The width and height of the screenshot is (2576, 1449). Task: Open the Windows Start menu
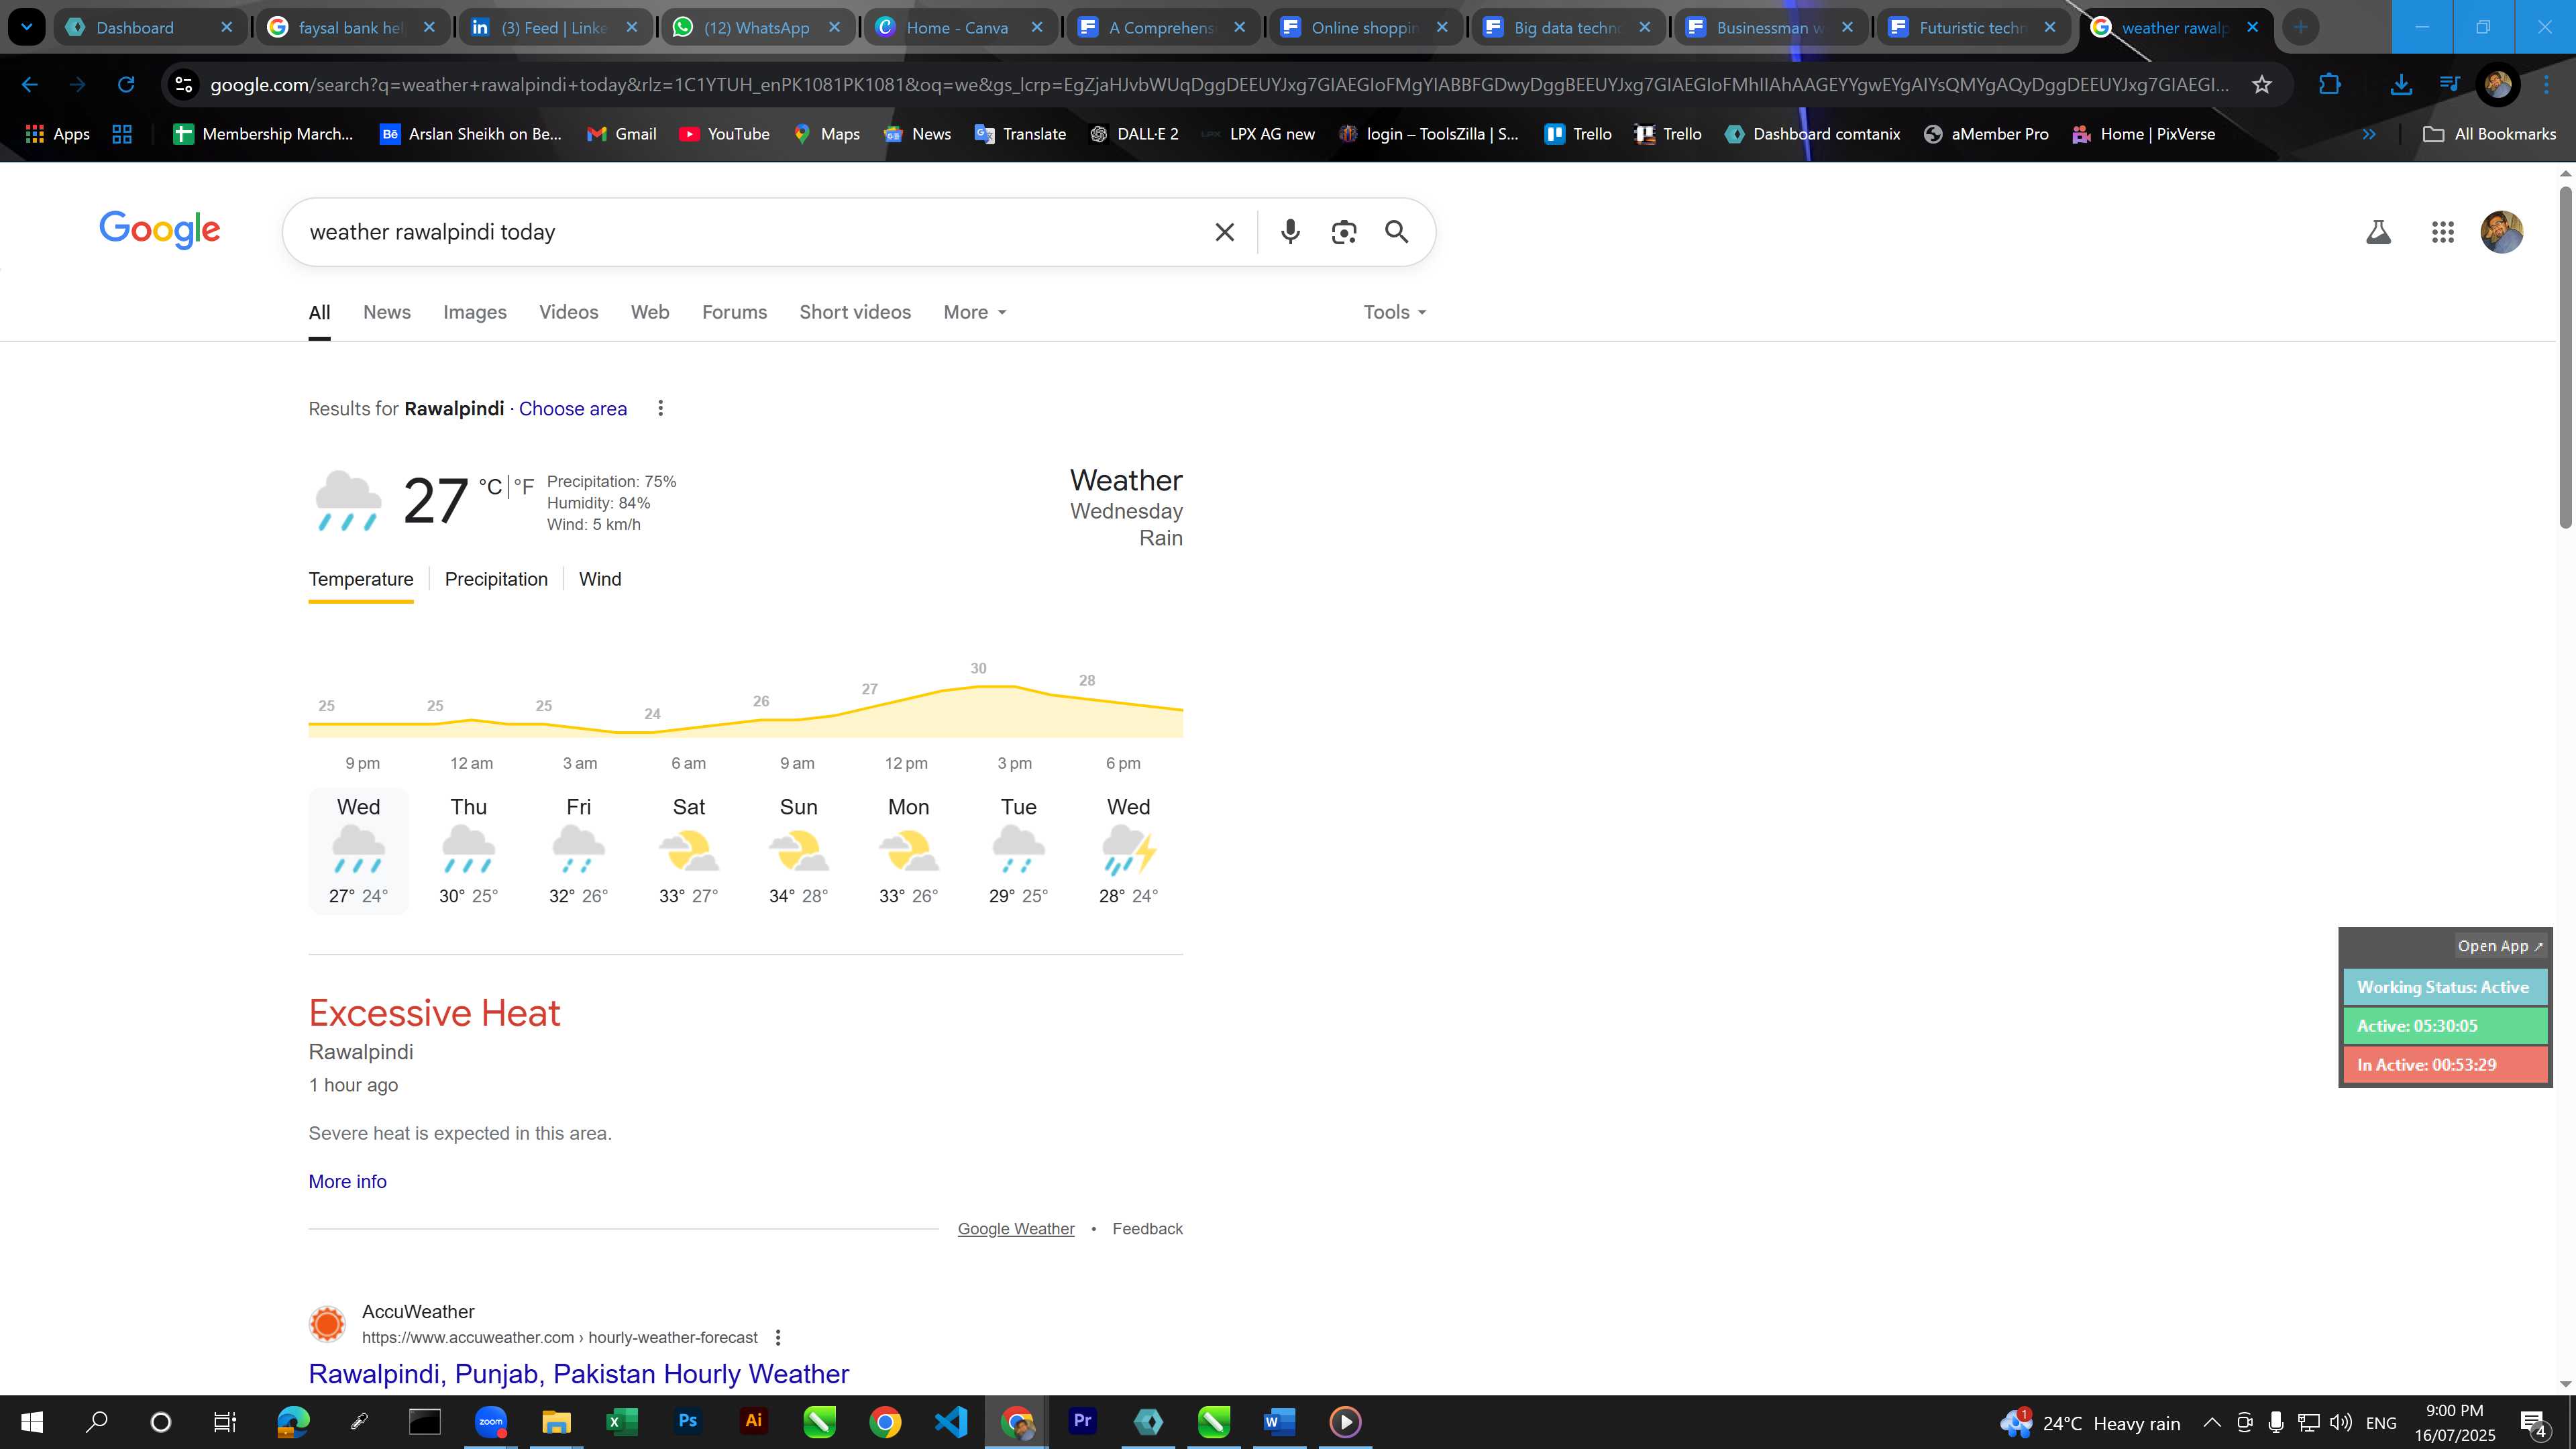coord(32,1421)
